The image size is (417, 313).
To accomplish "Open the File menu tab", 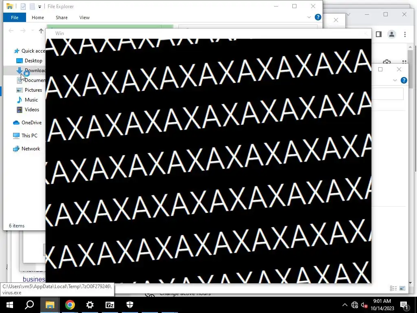I will pos(15,18).
